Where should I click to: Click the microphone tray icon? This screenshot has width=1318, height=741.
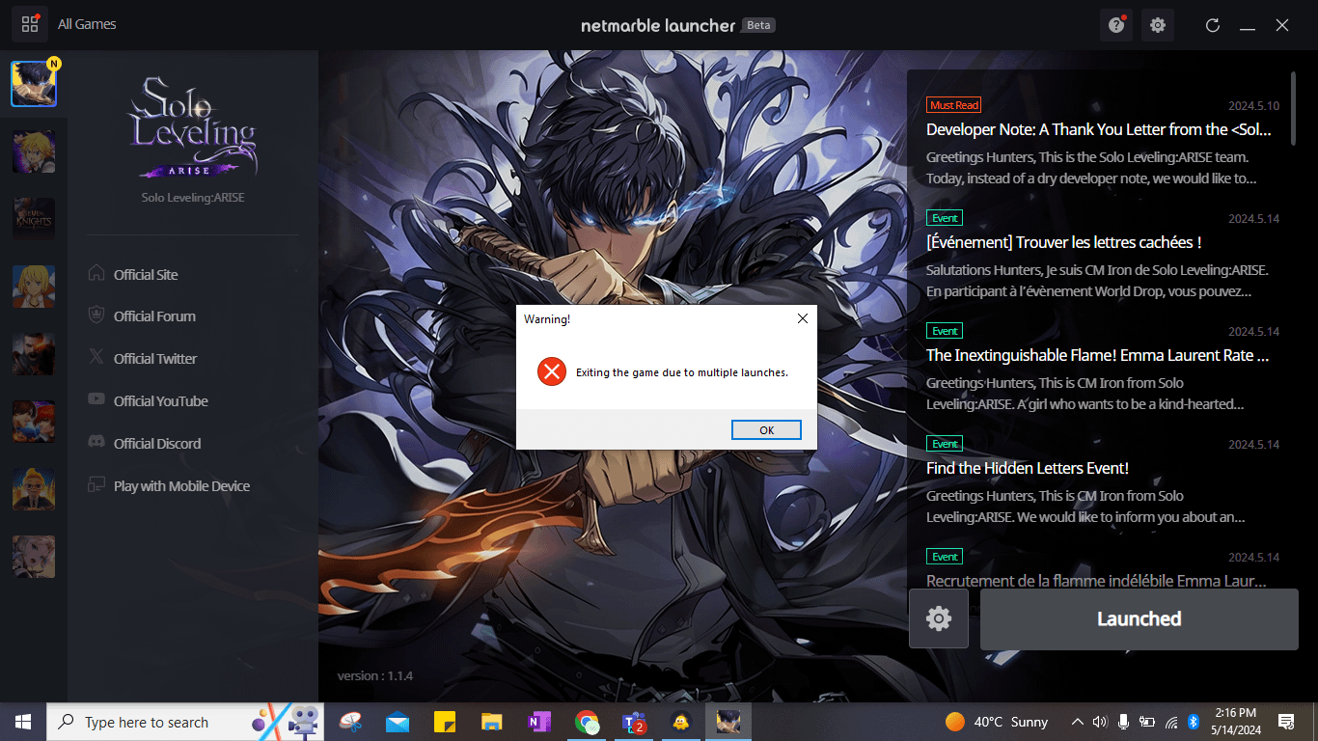(x=1123, y=722)
